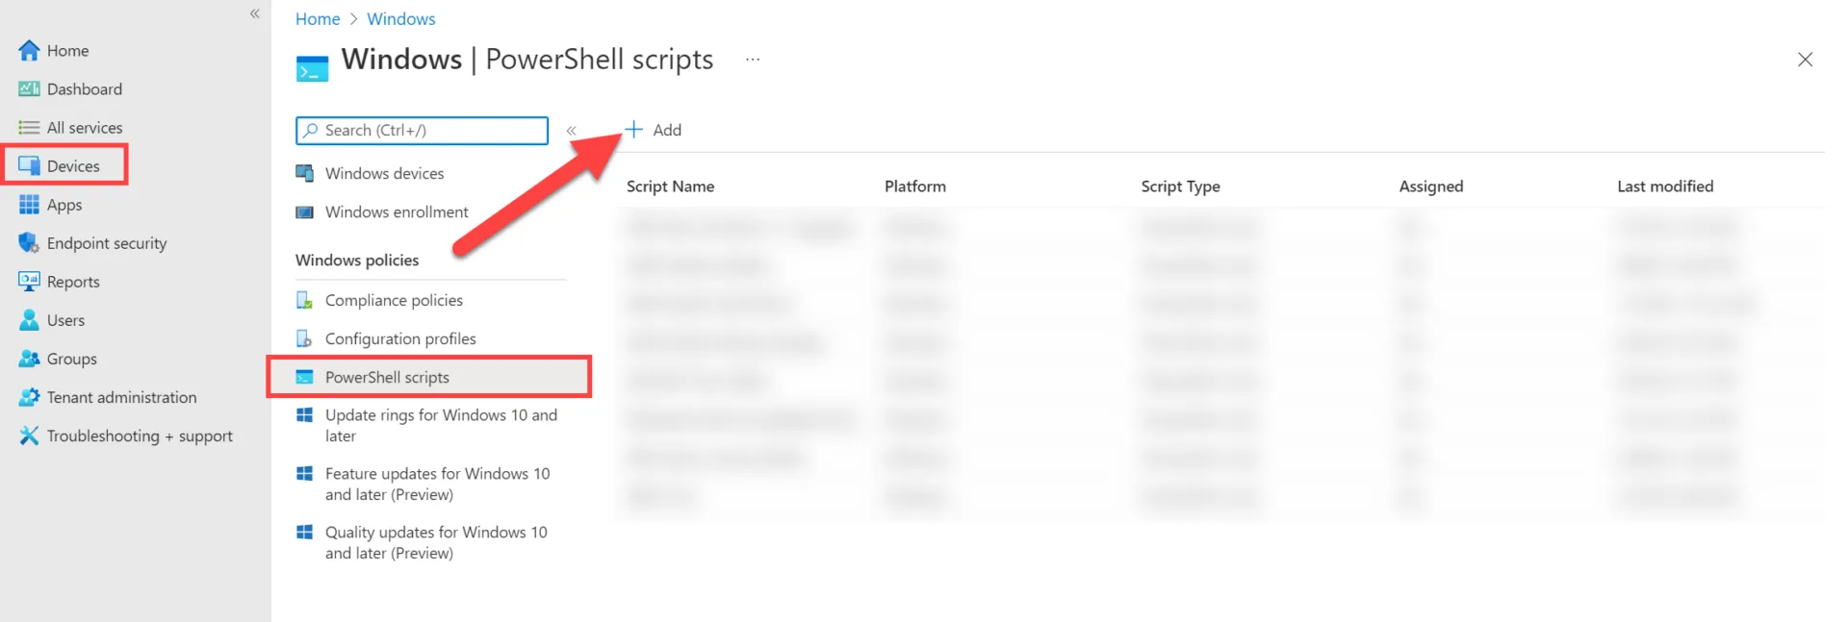Click the Configuration profiles icon
1848x622 pixels.
pos(304,338)
